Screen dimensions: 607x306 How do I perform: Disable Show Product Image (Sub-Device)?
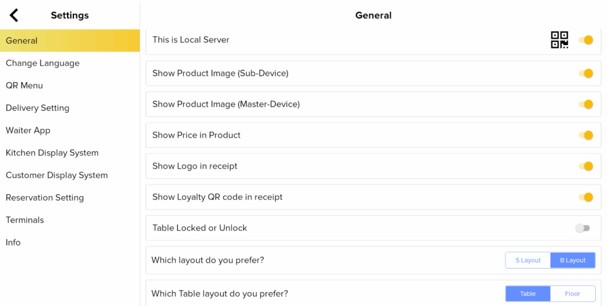click(x=586, y=73)
